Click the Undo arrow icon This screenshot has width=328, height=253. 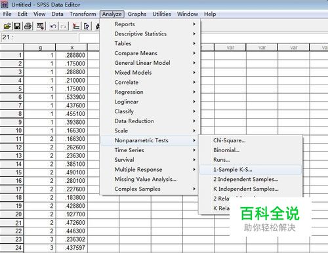click(x=53, y=26)
